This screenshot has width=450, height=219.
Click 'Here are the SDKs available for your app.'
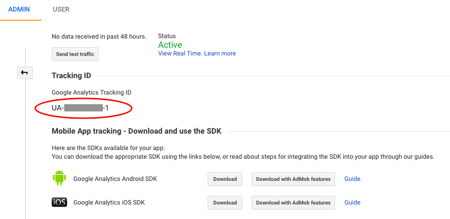tap(109, 148)
